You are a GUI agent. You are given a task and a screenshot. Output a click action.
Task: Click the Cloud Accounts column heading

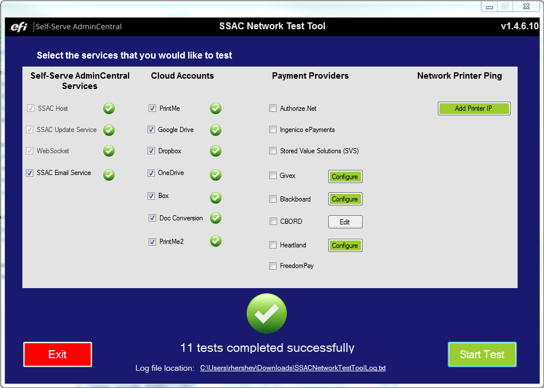182,76
